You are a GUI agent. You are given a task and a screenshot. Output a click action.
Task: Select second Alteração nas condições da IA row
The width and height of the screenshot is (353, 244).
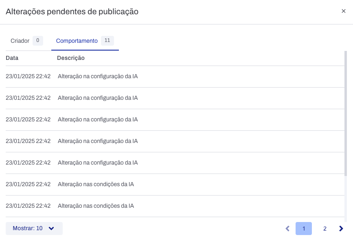(96, 206)
